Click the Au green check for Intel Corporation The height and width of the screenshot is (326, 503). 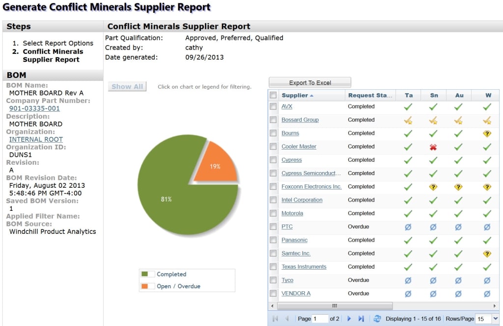[x=458, y=201]
